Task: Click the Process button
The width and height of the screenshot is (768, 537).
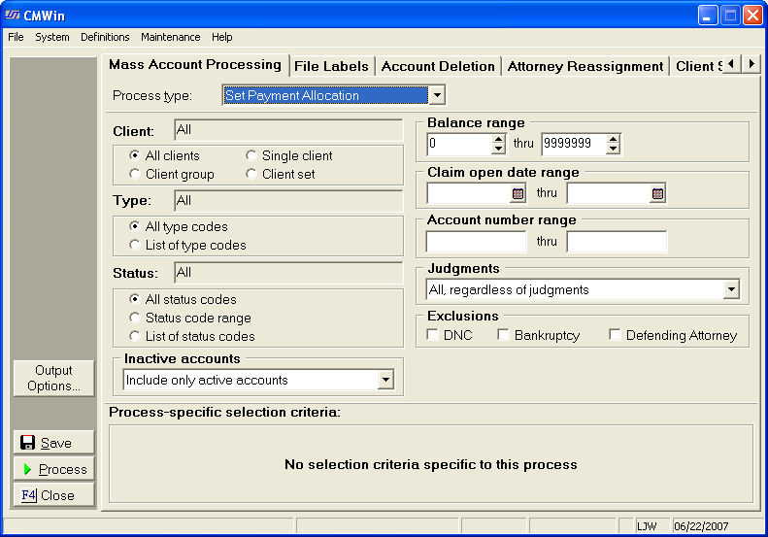Action: pyautogui.click(x=54, y=469)
